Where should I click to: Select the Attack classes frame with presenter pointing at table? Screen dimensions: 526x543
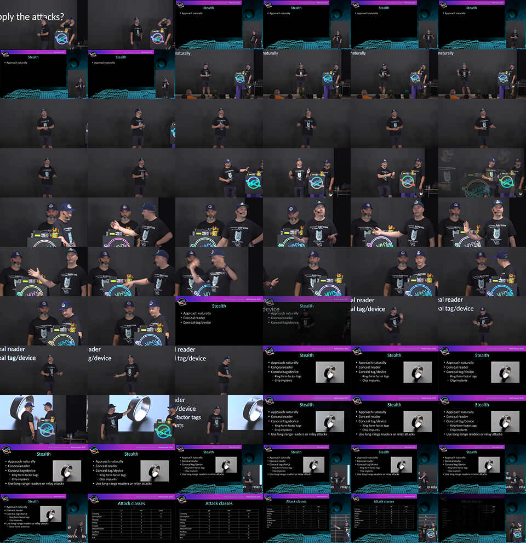307,518
